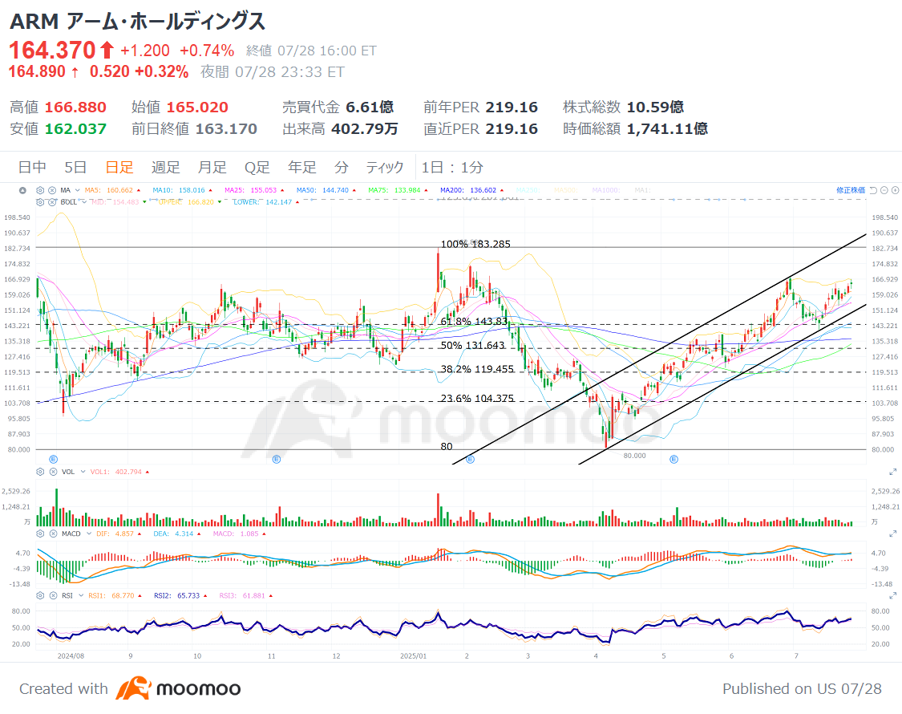Maximize the VOL panel with expand arrows

[893, 472]
